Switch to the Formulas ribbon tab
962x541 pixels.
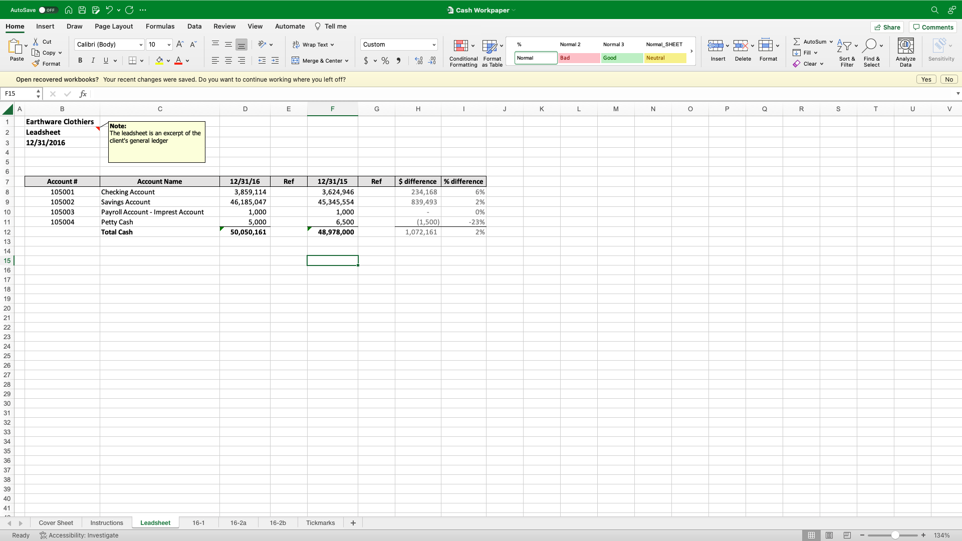(160, 26)
